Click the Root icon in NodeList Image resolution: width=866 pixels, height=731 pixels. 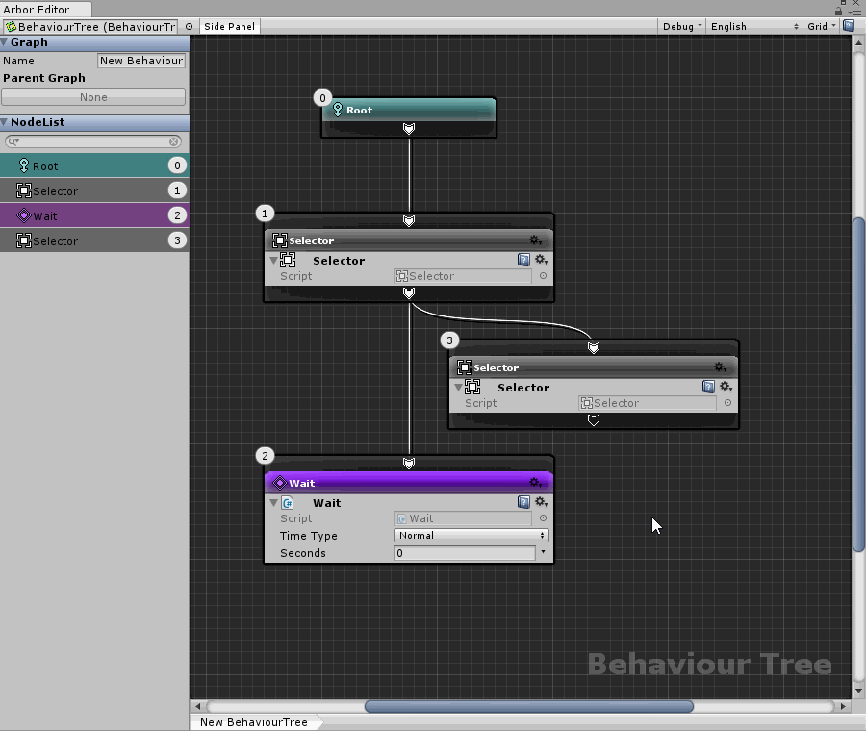tap(24, 165)
